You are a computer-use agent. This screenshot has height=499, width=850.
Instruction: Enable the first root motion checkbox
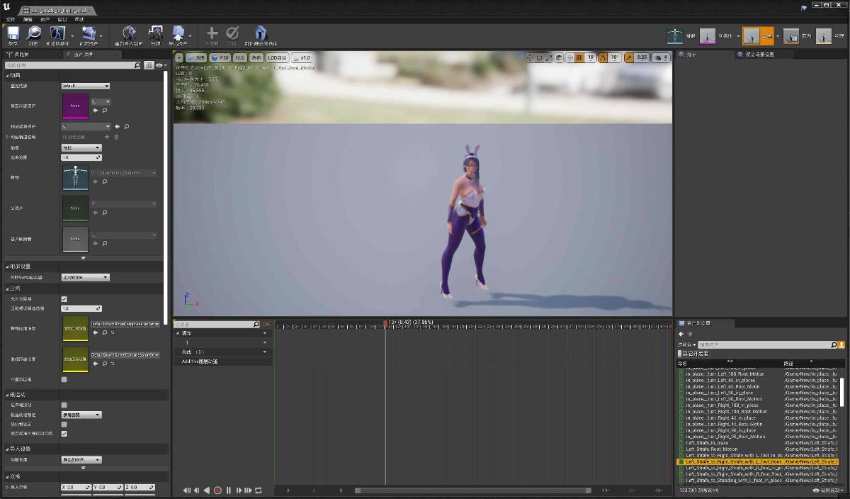tap(64, 405)
